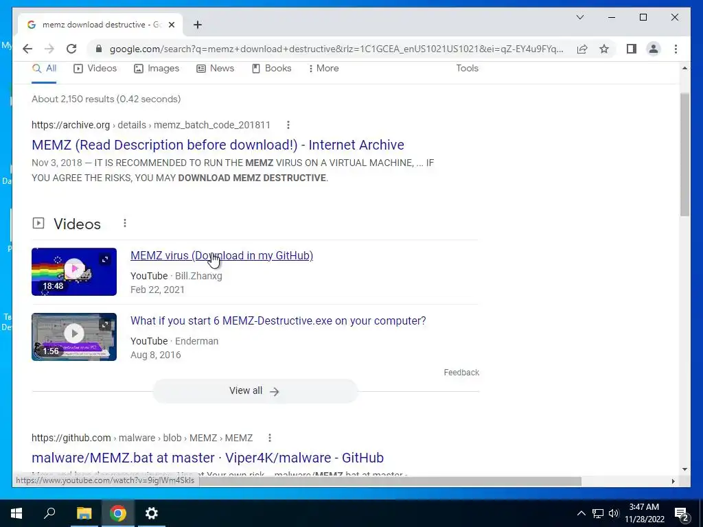Go back with the browser back arrow
This screenshot has width=703, height=527.
27,49
